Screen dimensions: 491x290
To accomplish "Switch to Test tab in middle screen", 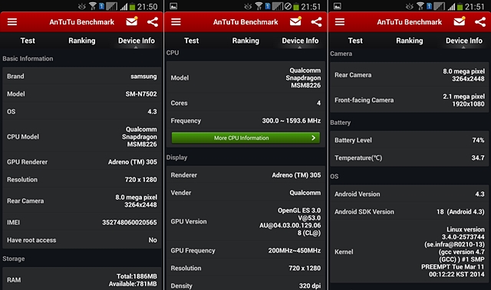I will [x=191, y=41].
